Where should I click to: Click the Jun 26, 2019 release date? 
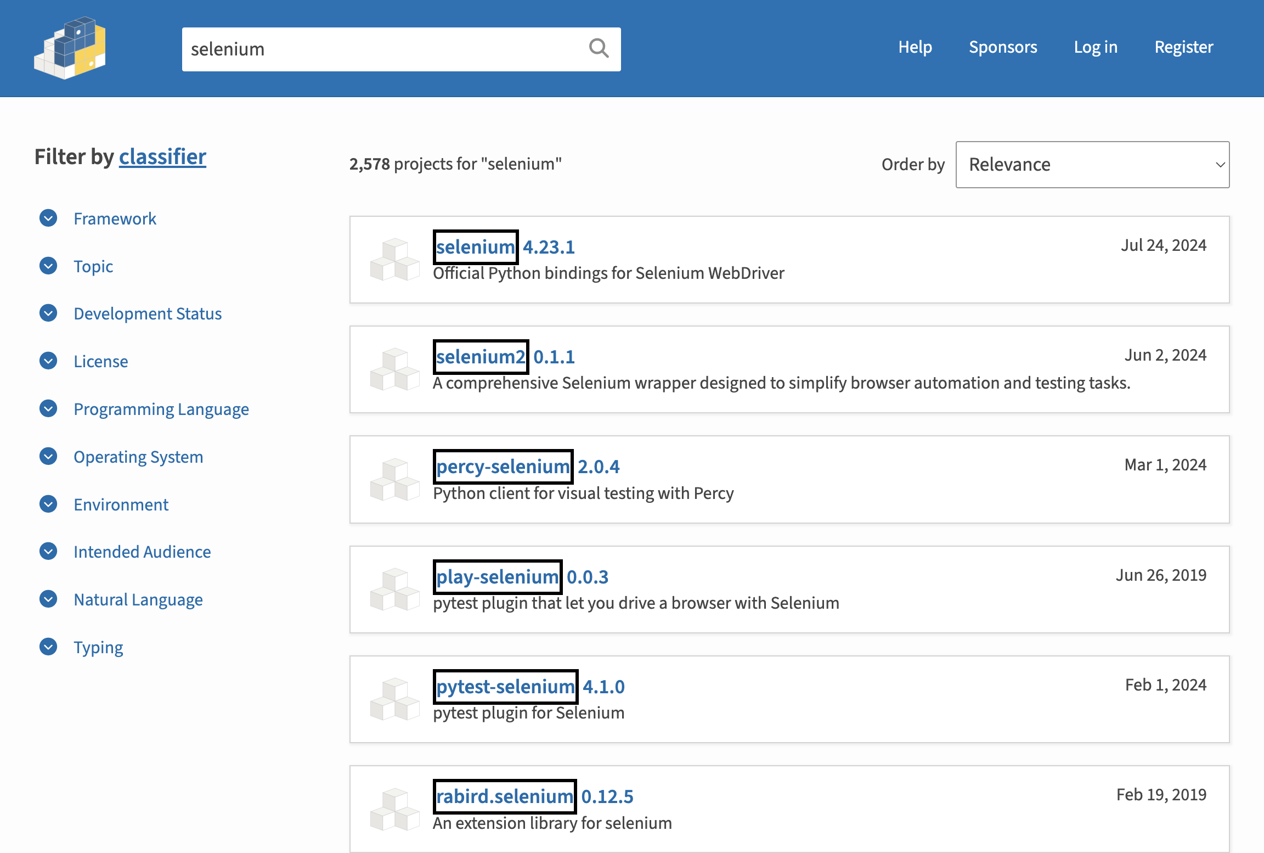1161,575
